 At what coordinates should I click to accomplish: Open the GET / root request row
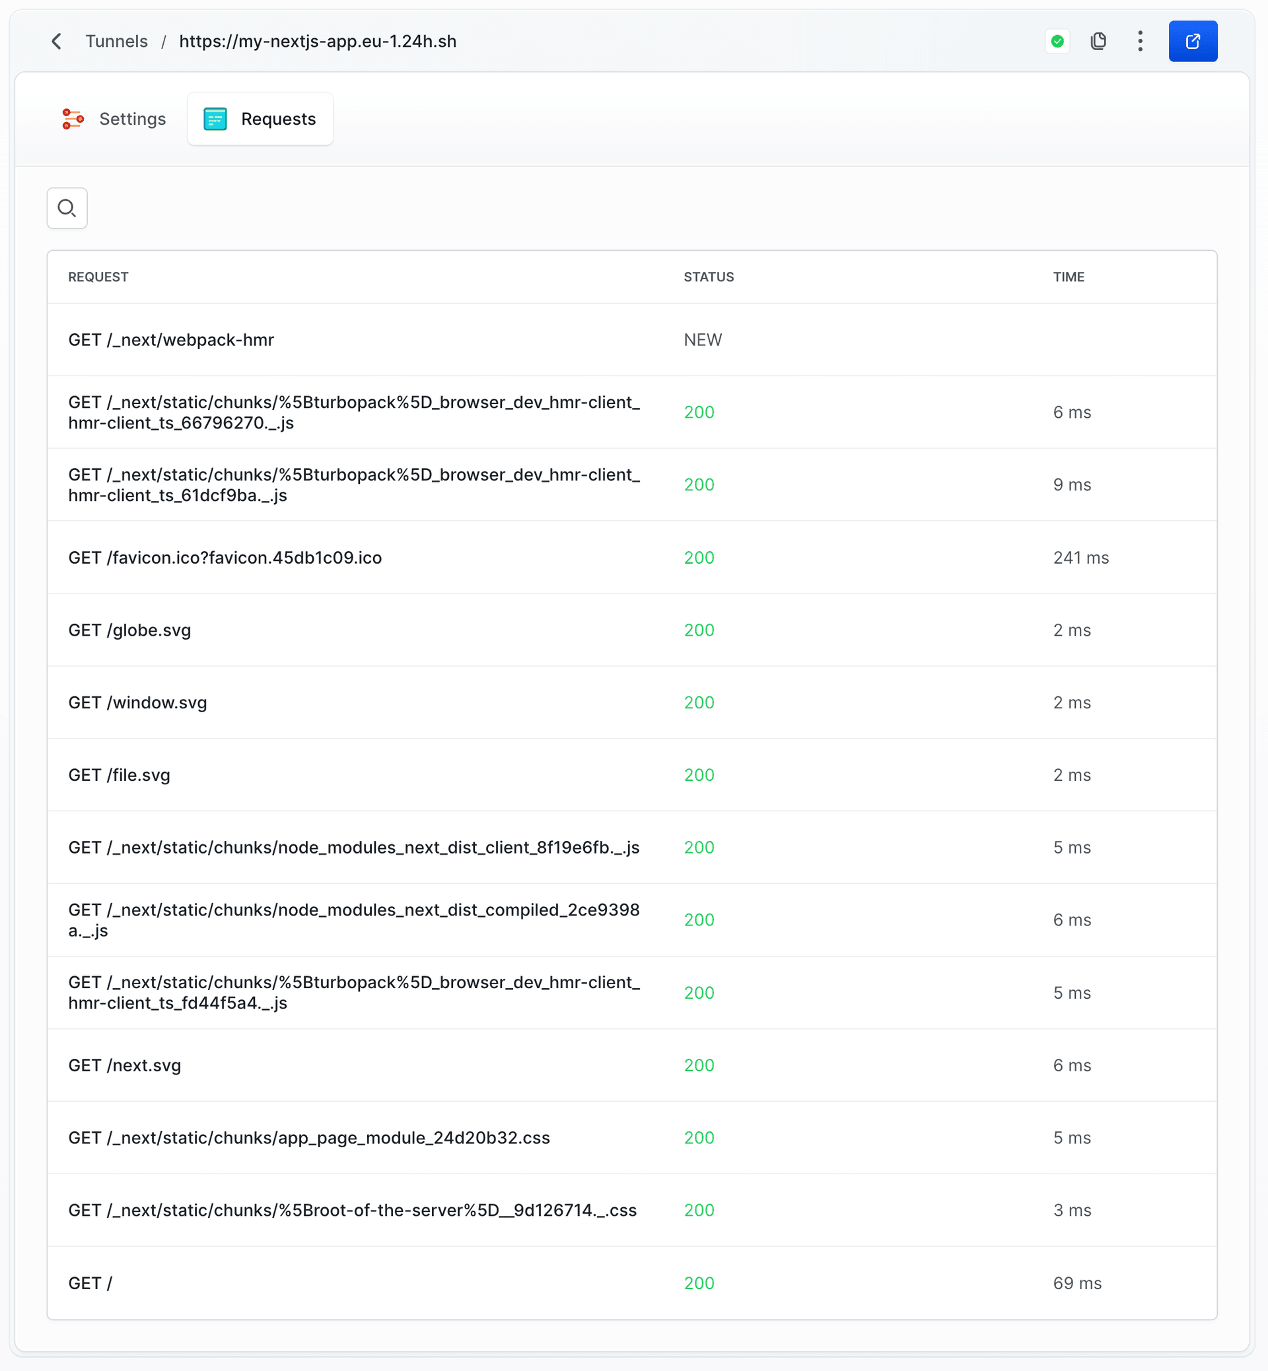click(x=90, y=1283)
